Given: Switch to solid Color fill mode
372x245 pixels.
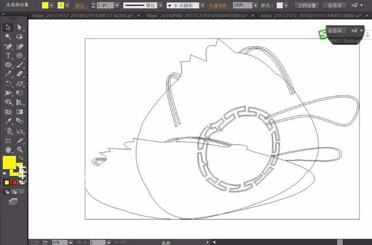Looking at the screenshot, I should coord(7,182).
